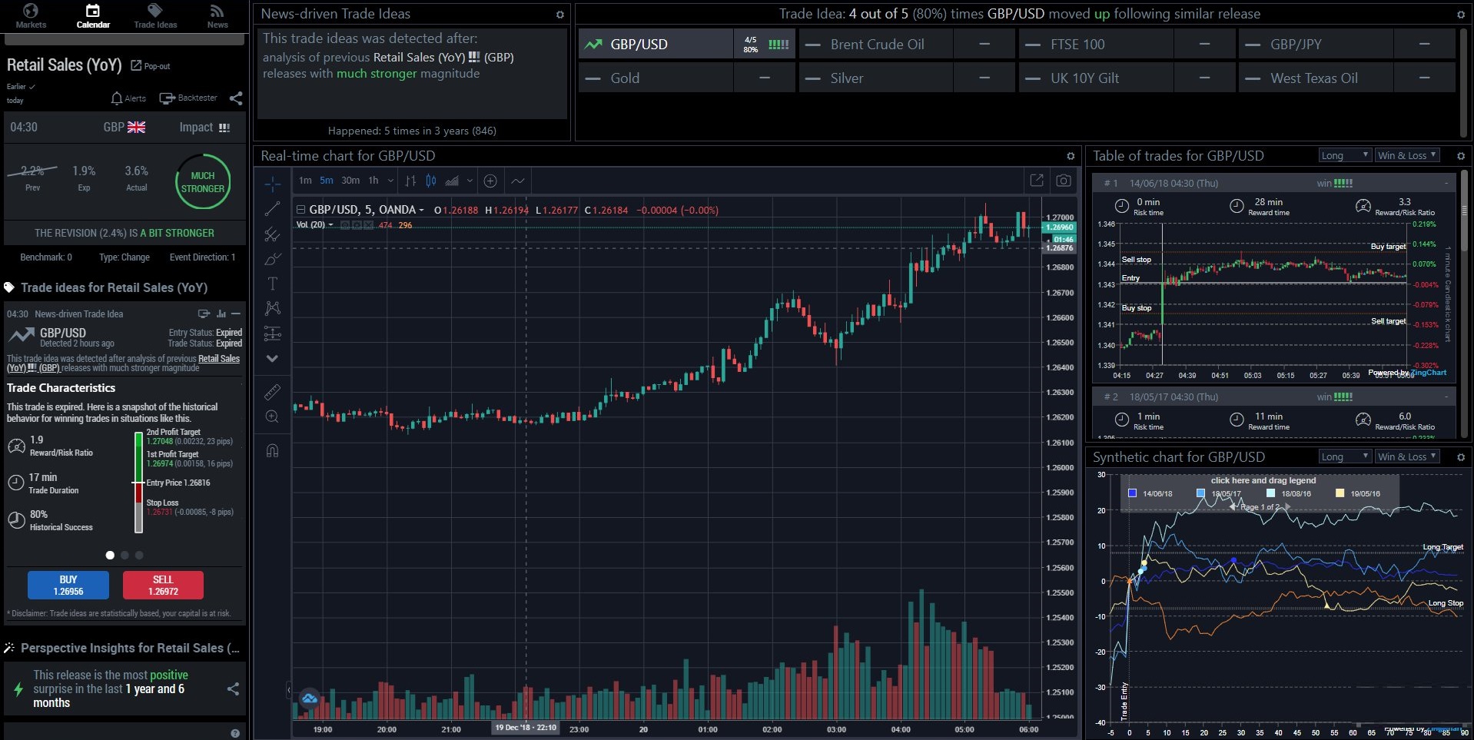Click the chart snapshot camera icon

coord(1063,181)
